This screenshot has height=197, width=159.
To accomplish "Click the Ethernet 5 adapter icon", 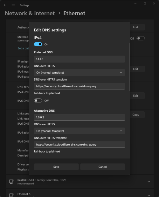I will click(x=11, y=195).
